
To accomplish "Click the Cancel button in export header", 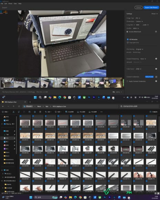I will pyautogui.click(x=138, y=8).
